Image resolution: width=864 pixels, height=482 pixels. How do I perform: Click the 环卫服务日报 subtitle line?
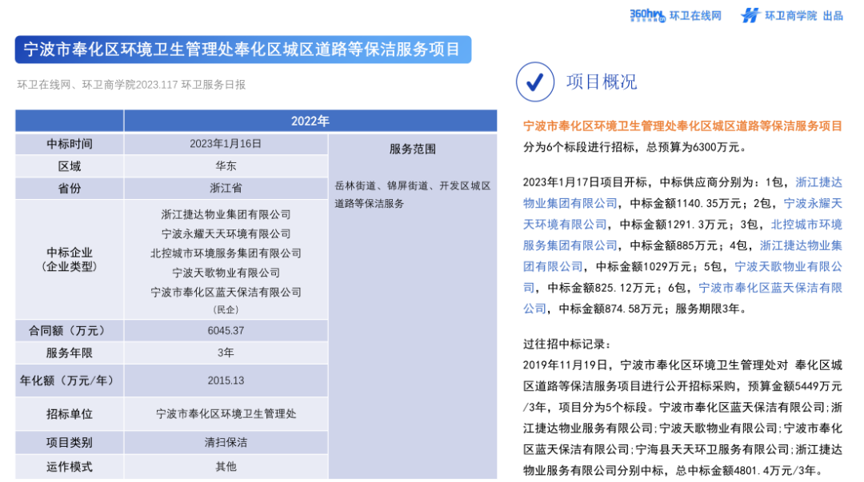click(x=131, y=85)
